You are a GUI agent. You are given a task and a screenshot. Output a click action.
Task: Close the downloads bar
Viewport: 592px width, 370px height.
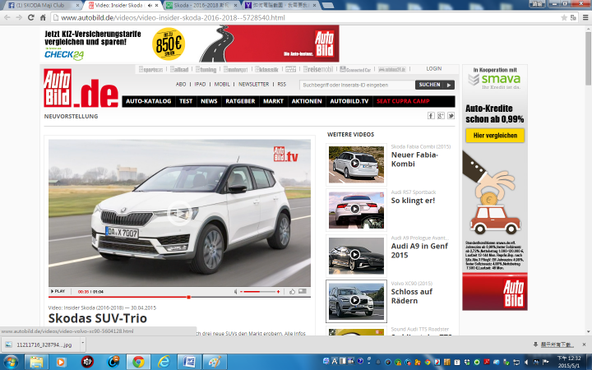(584, 345)
